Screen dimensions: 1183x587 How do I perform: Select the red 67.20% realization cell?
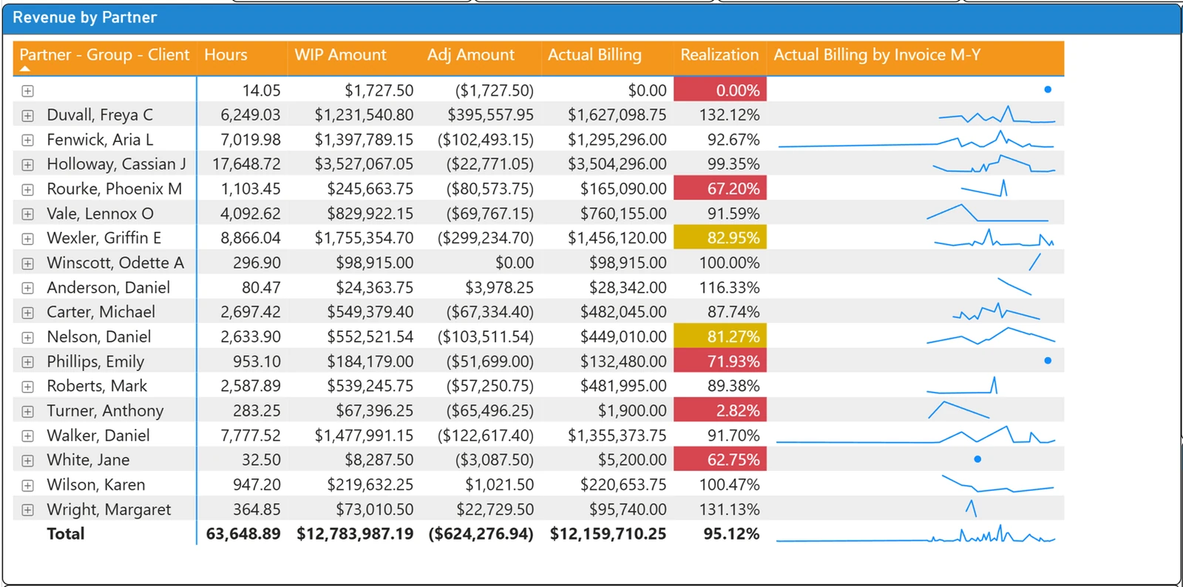click(x=720, y=189)
